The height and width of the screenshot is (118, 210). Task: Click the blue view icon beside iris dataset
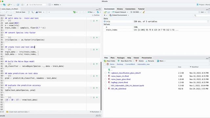pyautogui.click(x=105, y=21)
